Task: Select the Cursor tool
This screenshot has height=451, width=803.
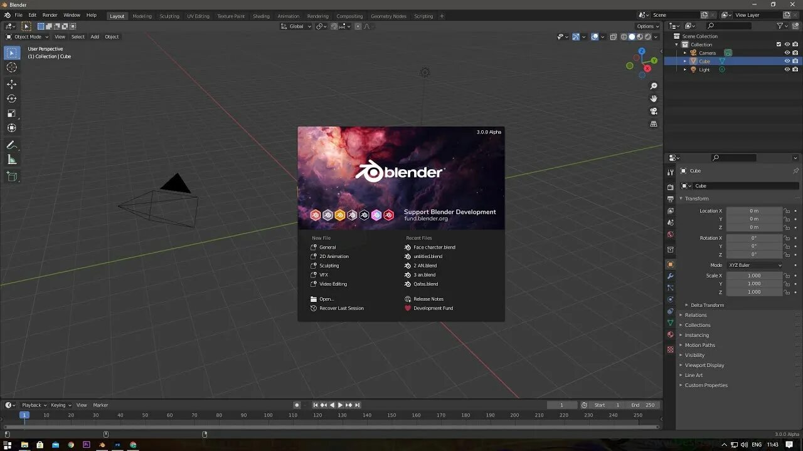Action: 12,67
